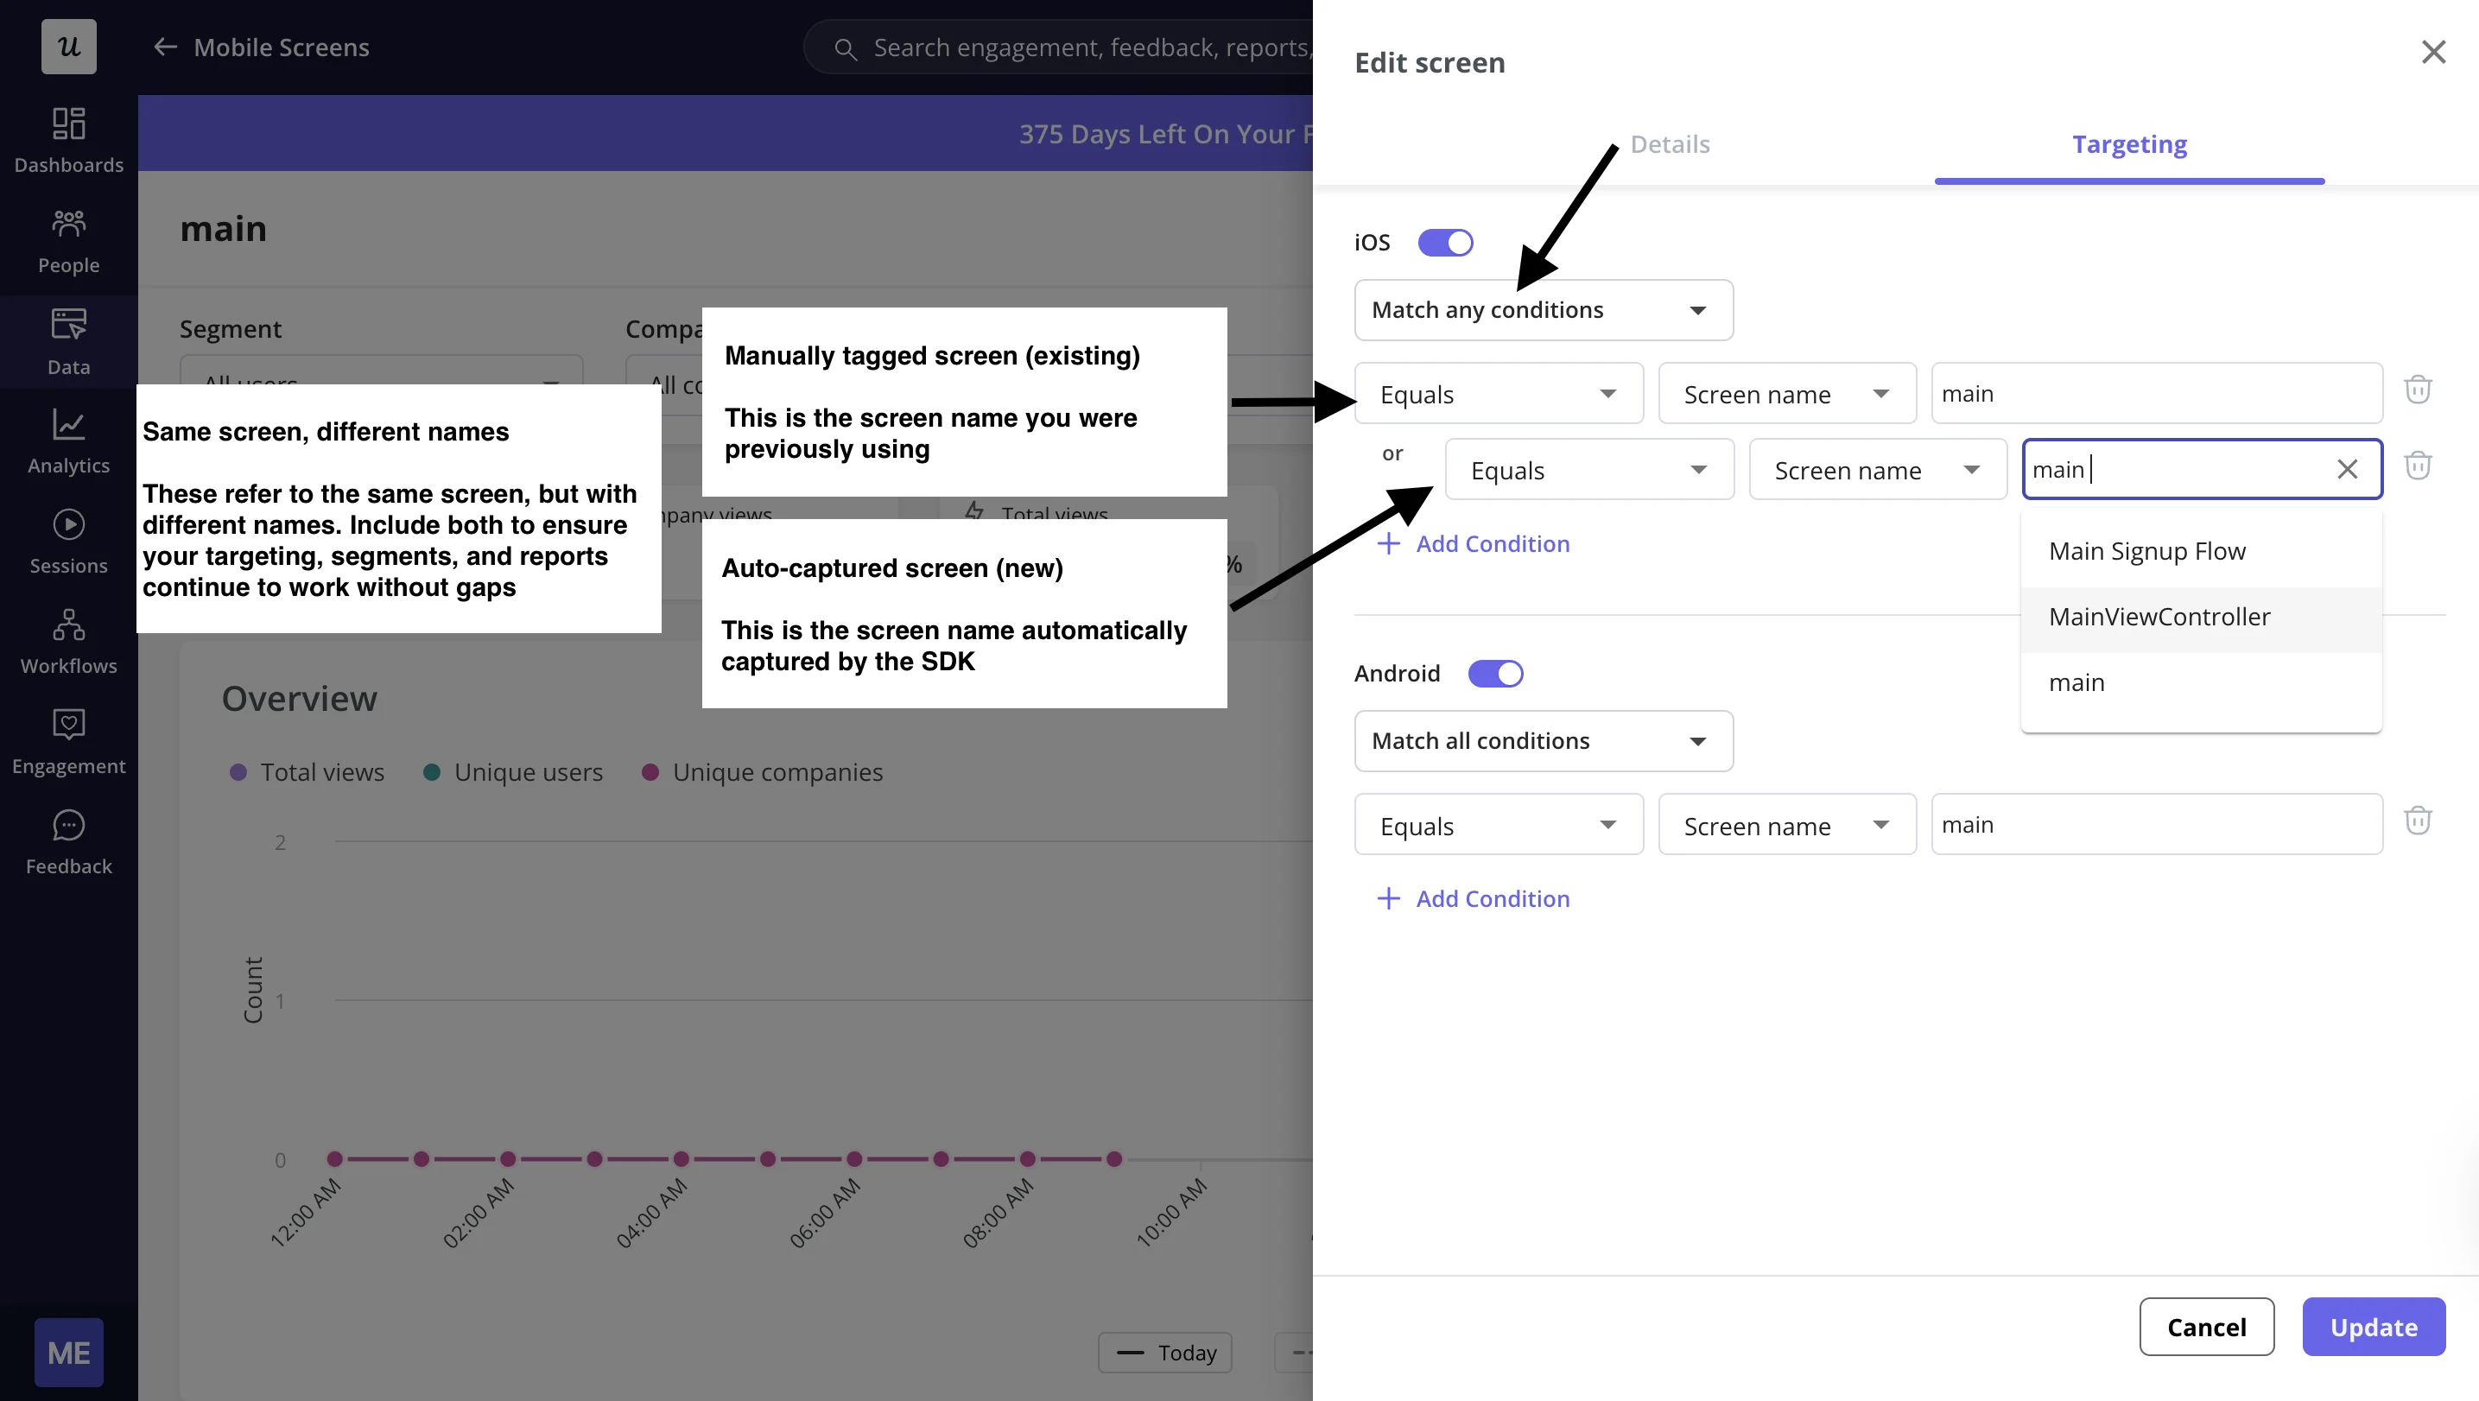Image resolution: width=2479 pixels, height=1401 pixels.
Task: Click the plus icon for Android Add Condition
Action: click(1388, 898)
